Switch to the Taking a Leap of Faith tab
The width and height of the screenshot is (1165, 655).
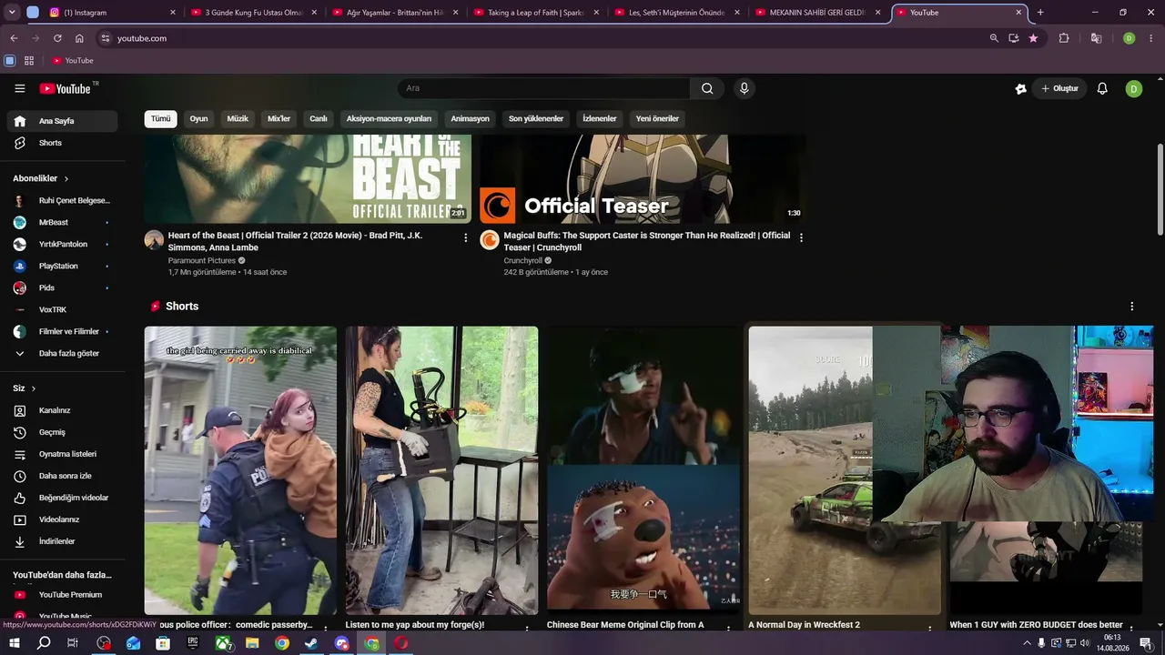pyautogui.click(x=536, y=13)
